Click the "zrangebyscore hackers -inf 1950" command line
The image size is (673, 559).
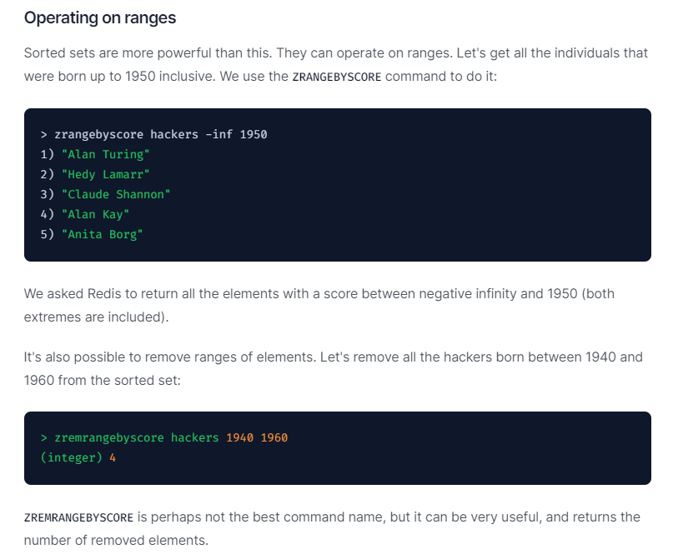click(x=153, y=134)
